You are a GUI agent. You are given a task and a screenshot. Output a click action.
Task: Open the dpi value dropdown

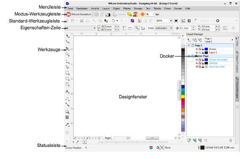pos(153,15)
